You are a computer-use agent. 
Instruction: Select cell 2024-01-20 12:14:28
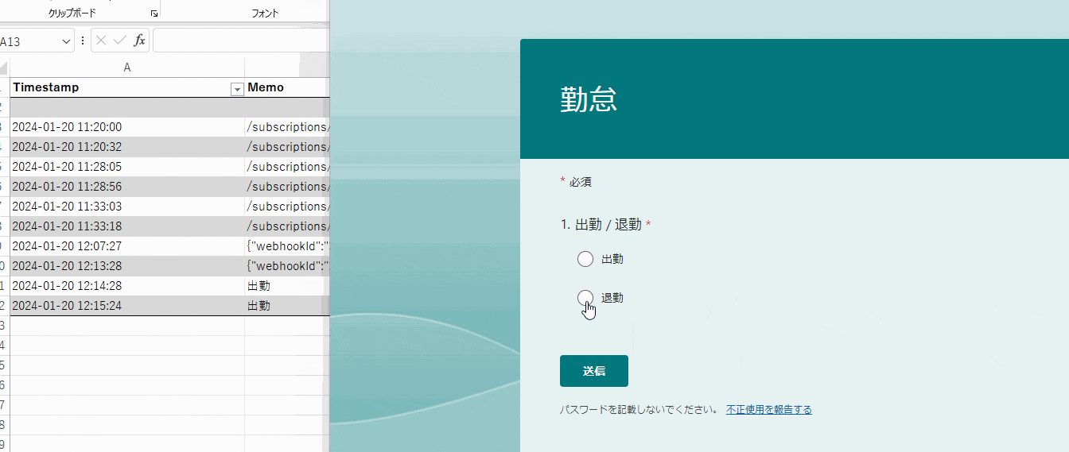(127, 286)
